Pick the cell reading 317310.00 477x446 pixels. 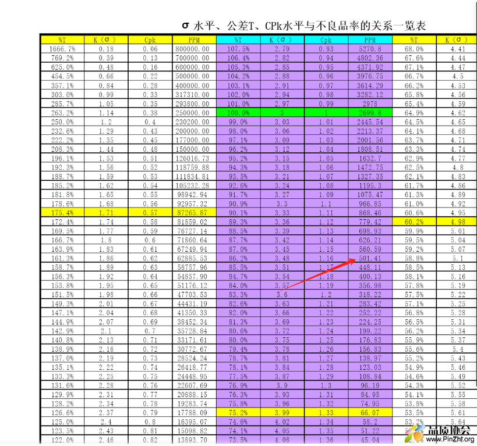tap(194, 94)
